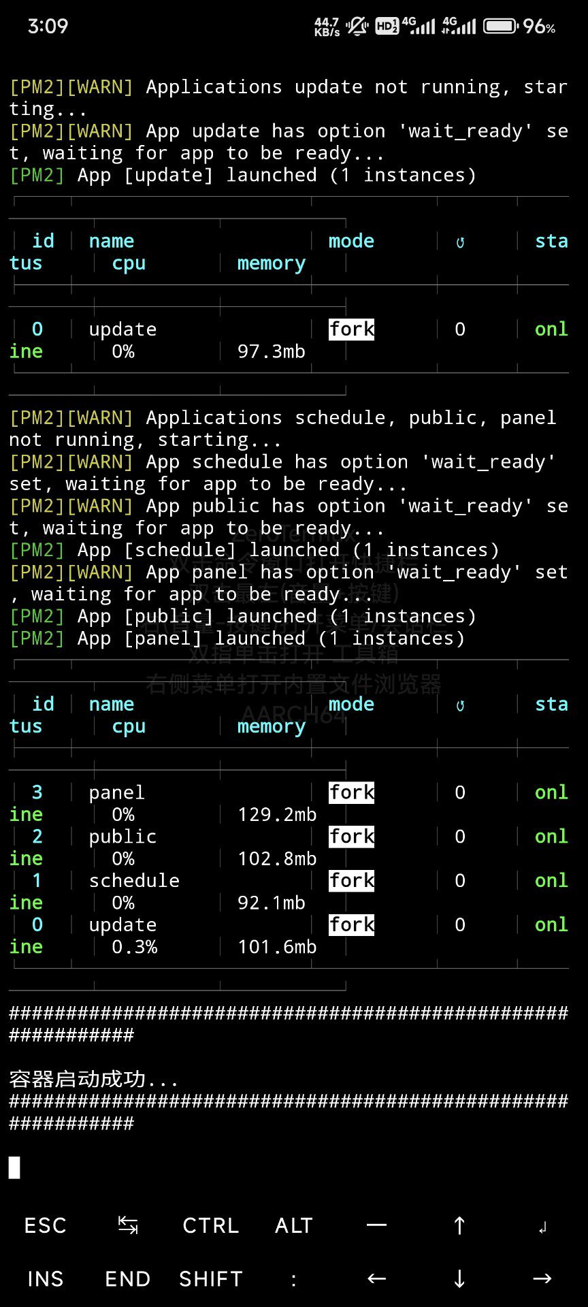The width and height of the screenshot is (588, 1307).
Task: Tap the muted bell icon in status bar
Action: 357,27
